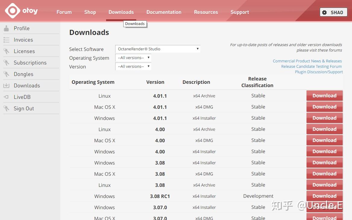Image resolution: width=352 pixels, height=220 pixels.
Task: Click the gear icon beside SHAO
Action: pos(324,12)
